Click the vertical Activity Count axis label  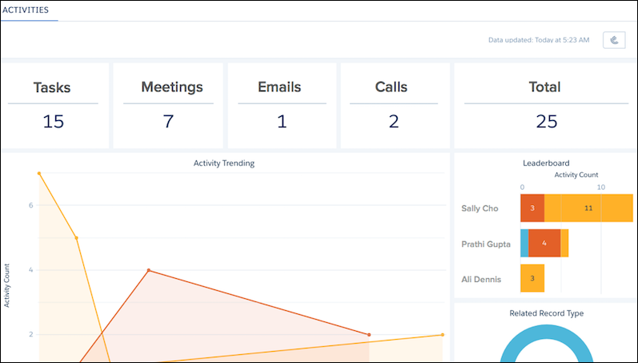click(7, 285)
